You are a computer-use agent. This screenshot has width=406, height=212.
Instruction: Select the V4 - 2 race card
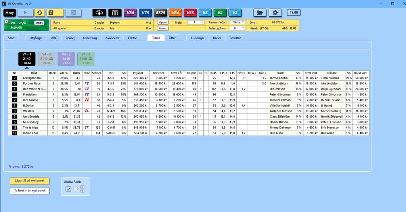tap(47, 59)
